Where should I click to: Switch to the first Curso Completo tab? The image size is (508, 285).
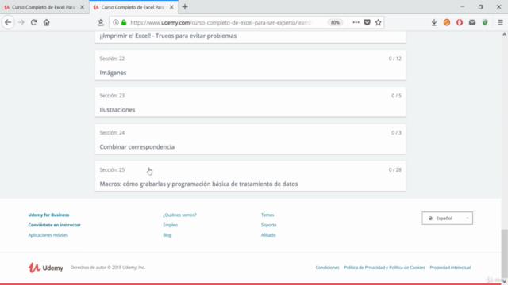(44, 7)
